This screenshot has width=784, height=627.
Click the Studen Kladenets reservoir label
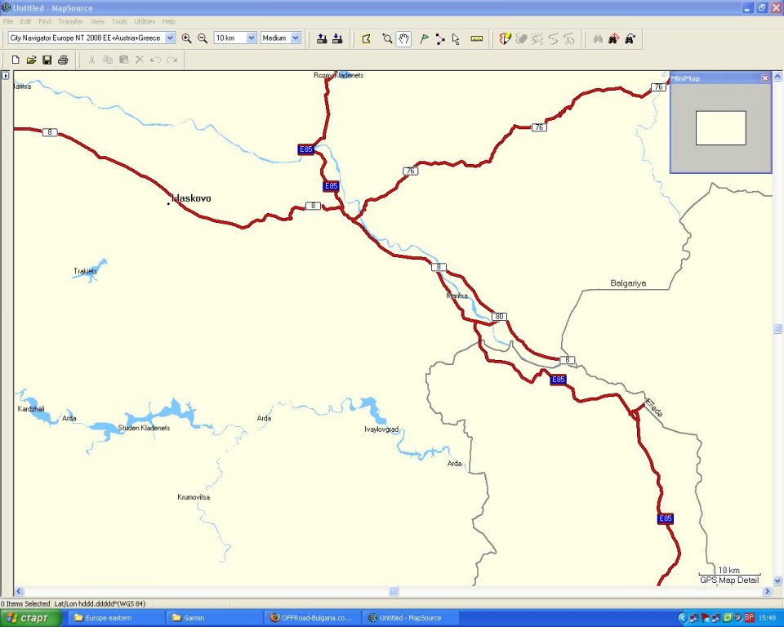coord(144,428)
